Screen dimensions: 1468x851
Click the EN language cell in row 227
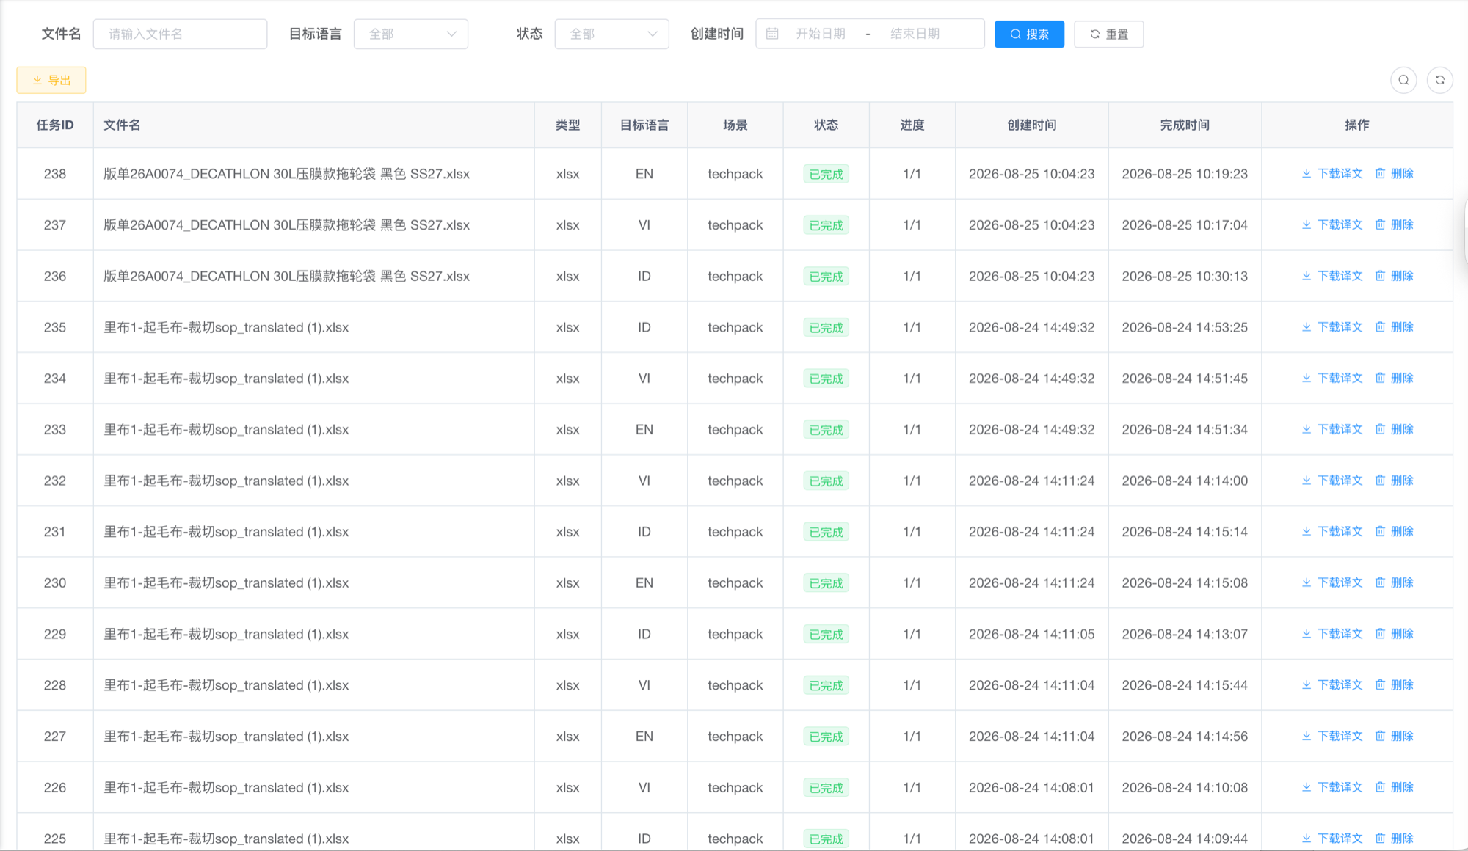[x=644, y=736]
